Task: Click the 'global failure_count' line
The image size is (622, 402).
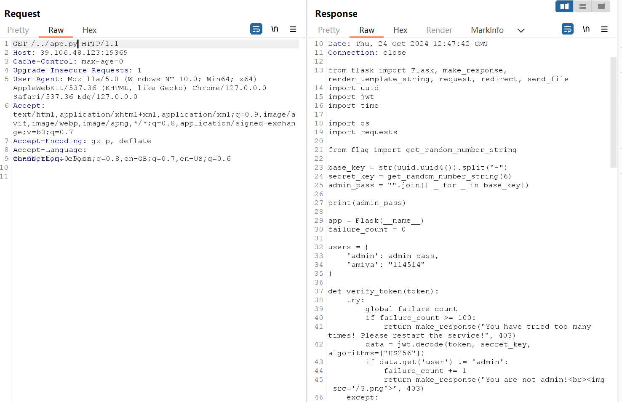Action: coord(411,309)
